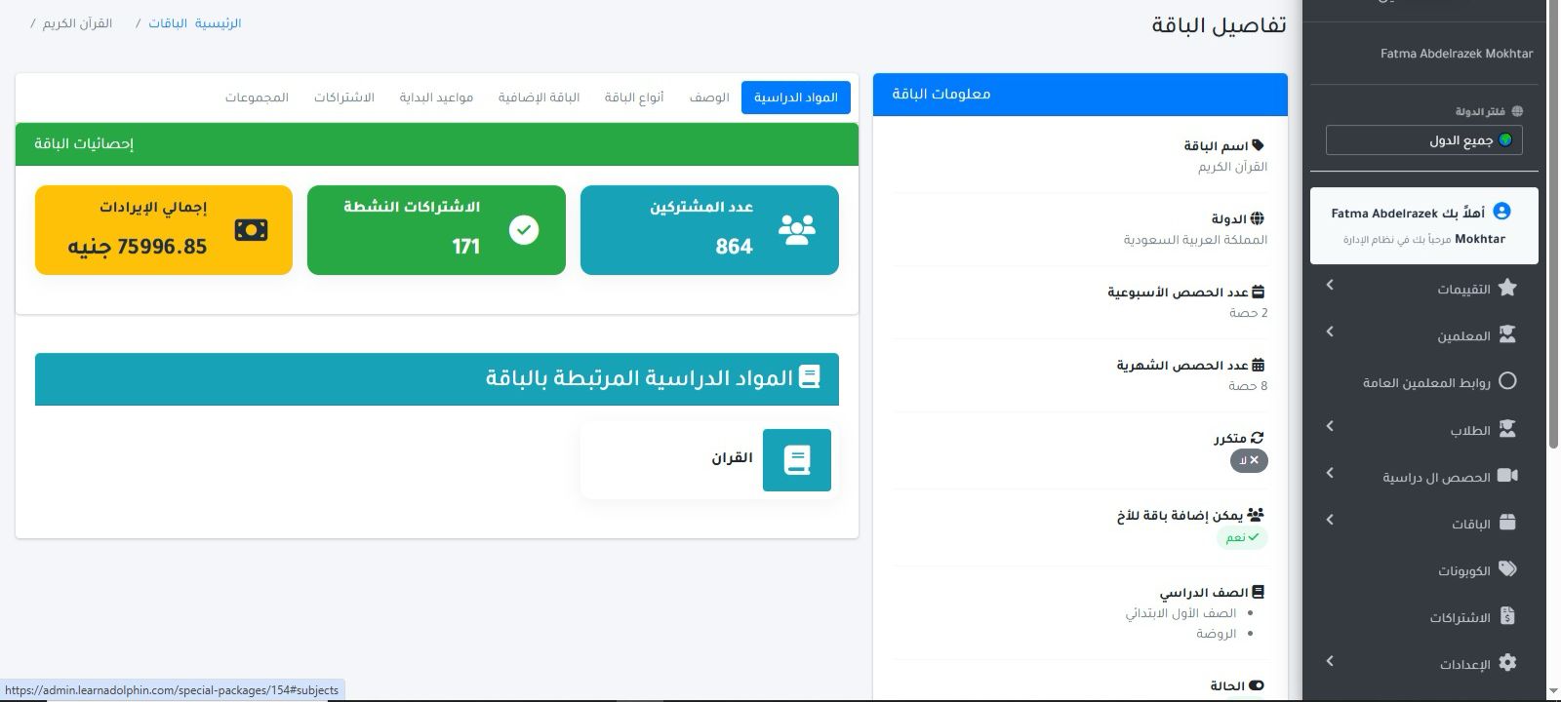
Task: Go to الرئيسية breadcrumb link
Action: pos(219,23)
